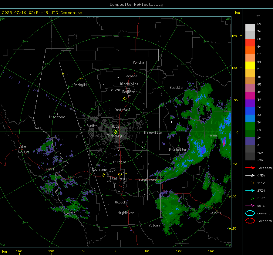Click the Hanna town label
273x255 pixels.
point(212,135)
